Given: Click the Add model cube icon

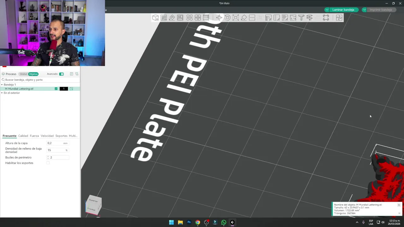Looking at the screenshot, I should 155,18.
